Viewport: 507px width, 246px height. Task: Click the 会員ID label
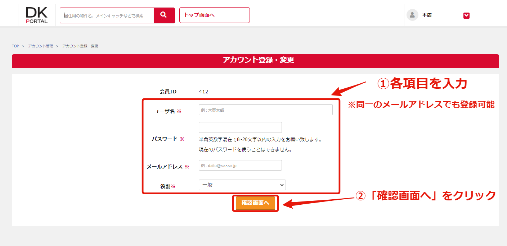point(168,92)
